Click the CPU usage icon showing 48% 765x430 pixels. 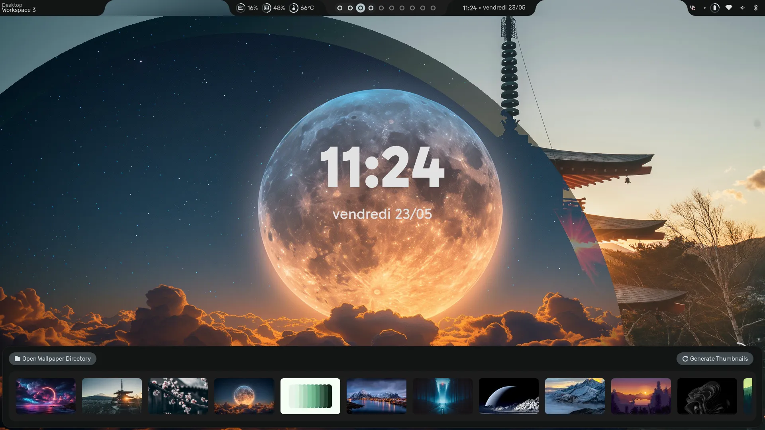[x=267, y=8]
